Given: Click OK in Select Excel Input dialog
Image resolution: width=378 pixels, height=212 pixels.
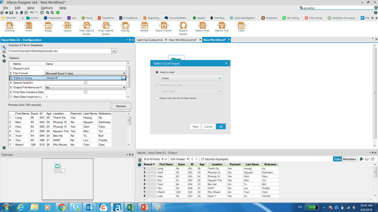Looking at the screenshot, I should click(x=221, y=127).
